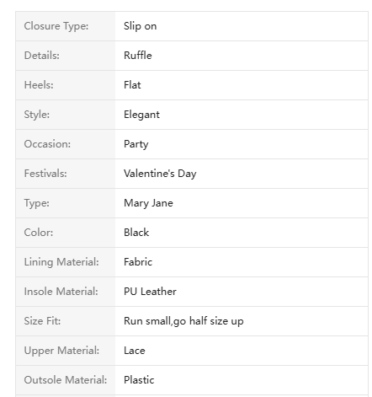Click the Plastic outsole value
Screen dimensions: 372x397
pos(139,380)
